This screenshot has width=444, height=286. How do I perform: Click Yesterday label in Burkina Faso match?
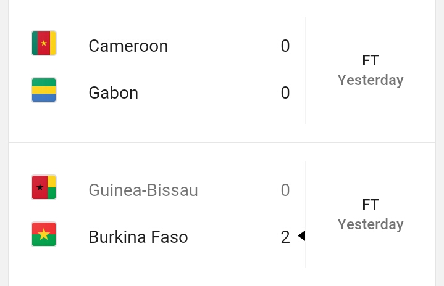pos(371,224)
